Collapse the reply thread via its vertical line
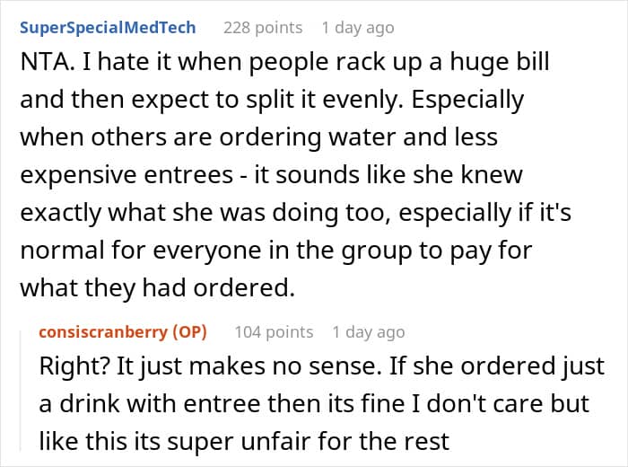The width and height of the screenshot is (628, 467). [x=22, y=391]
